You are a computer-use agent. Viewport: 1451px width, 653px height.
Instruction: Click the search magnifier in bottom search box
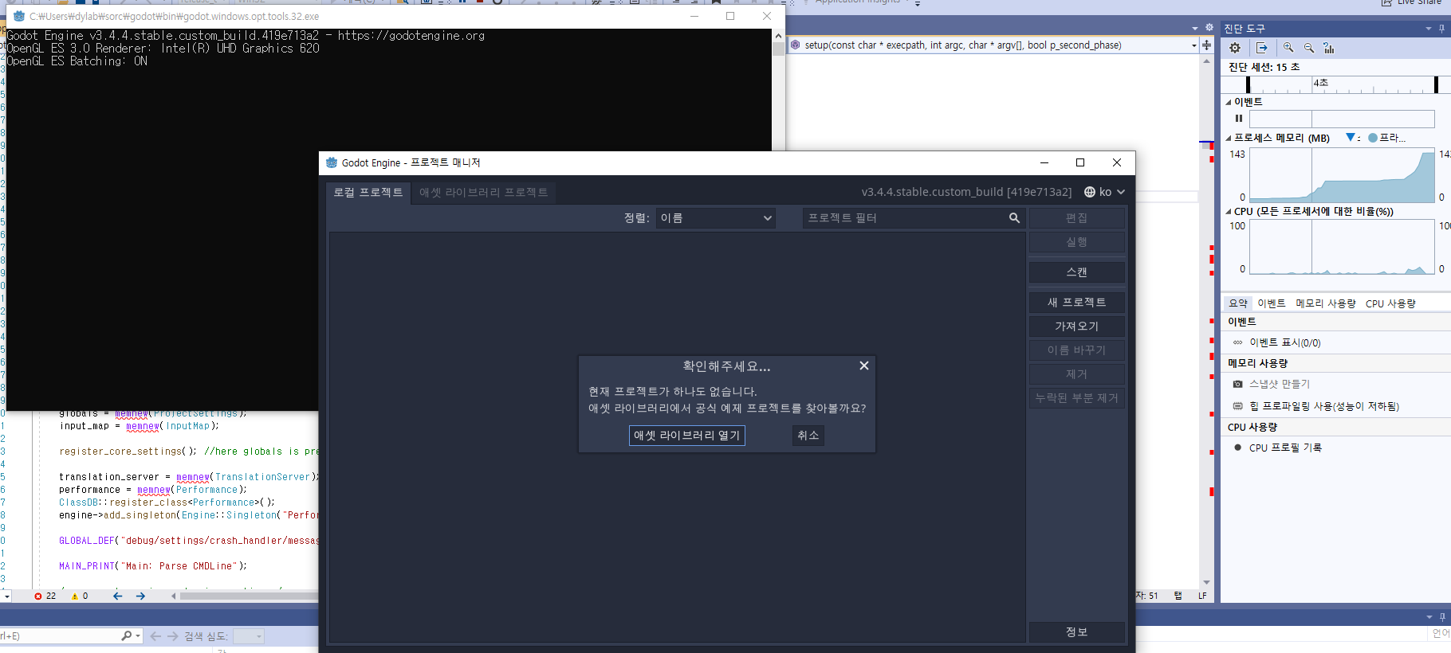click(x=126, y=635)
